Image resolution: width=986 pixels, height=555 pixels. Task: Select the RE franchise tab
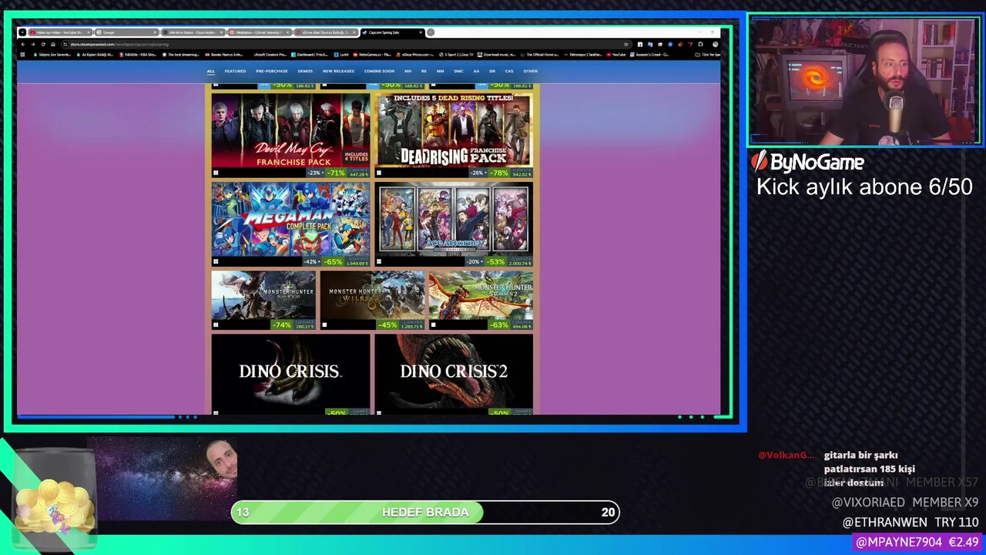tap(425, 71)
